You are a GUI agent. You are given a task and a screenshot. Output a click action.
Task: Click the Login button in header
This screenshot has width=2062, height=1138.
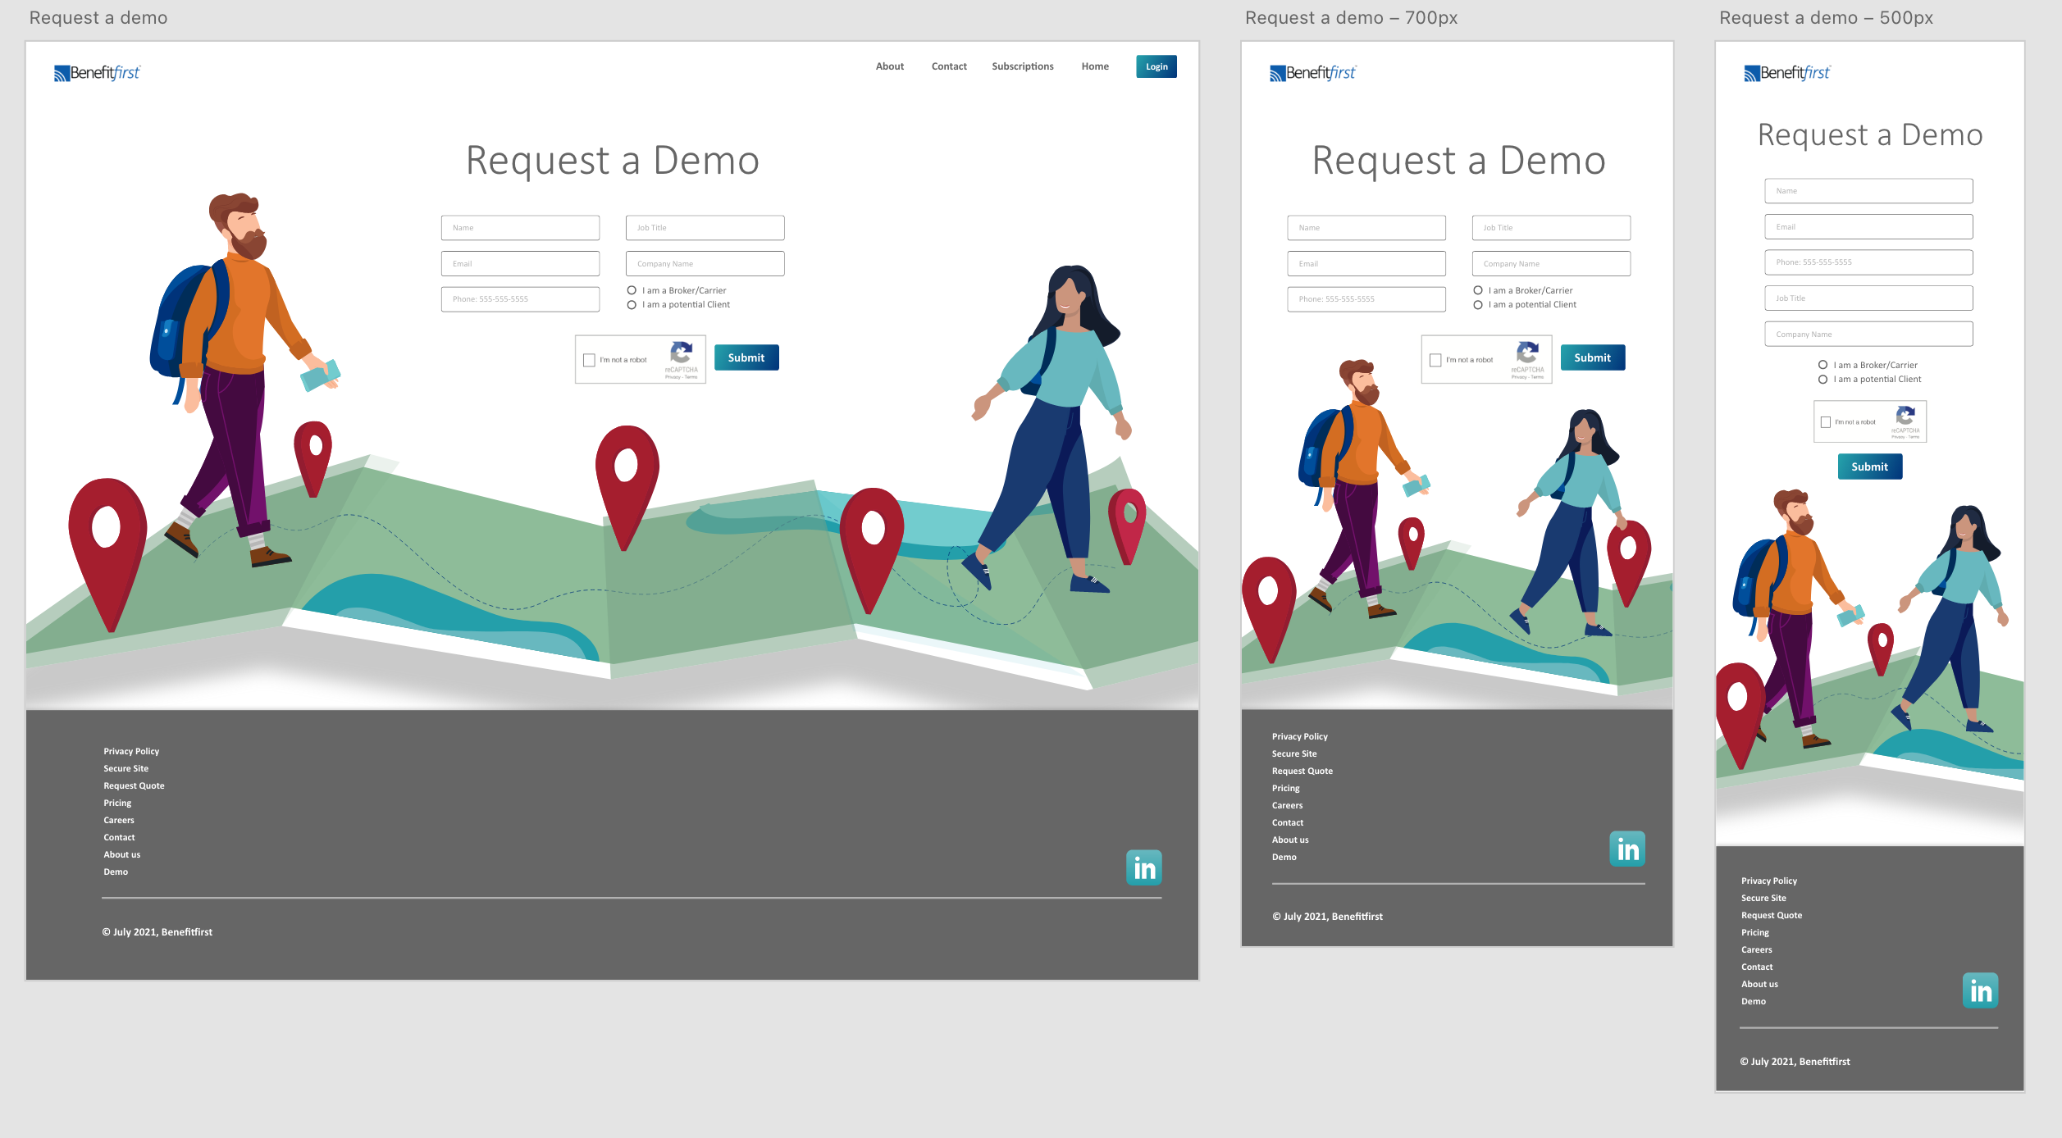[x=1156, y=66]
